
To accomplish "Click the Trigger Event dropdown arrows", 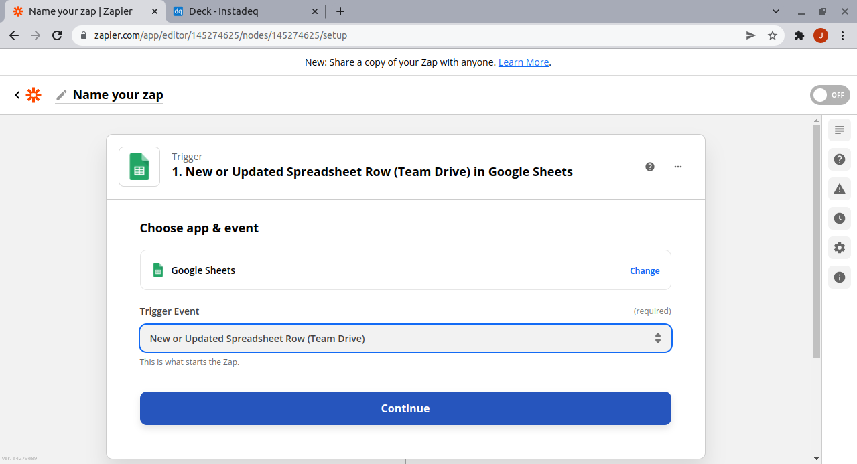I will pos(658,339).
